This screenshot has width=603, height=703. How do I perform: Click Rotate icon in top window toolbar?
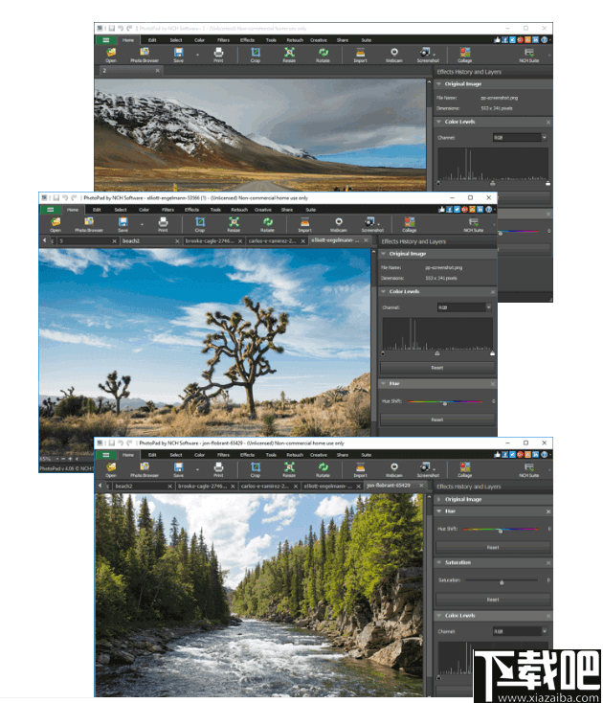click(x=323, y=55)
